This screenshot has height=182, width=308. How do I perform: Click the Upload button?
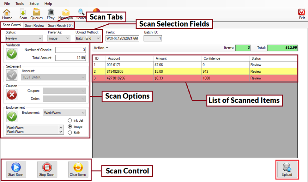pyautogui.click(x=287, y=170)
